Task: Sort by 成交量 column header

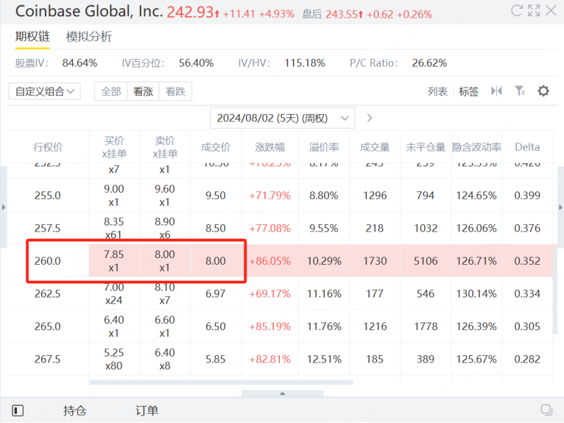Action: 375,147
